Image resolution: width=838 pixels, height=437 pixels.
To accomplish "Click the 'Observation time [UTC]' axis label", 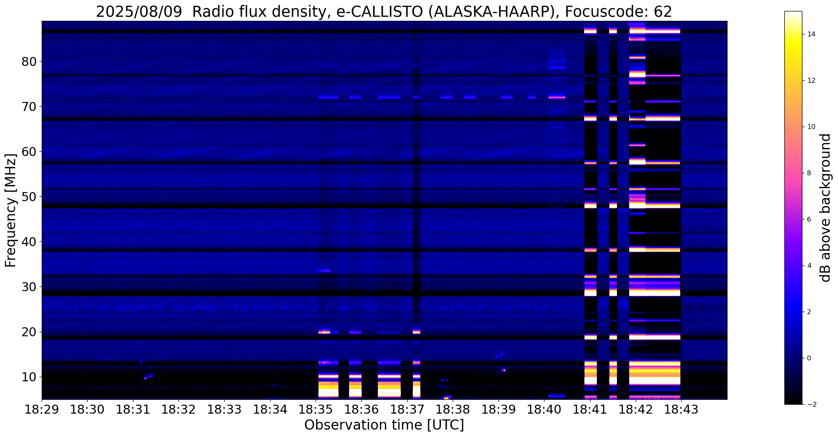I will tap(384, 425).
